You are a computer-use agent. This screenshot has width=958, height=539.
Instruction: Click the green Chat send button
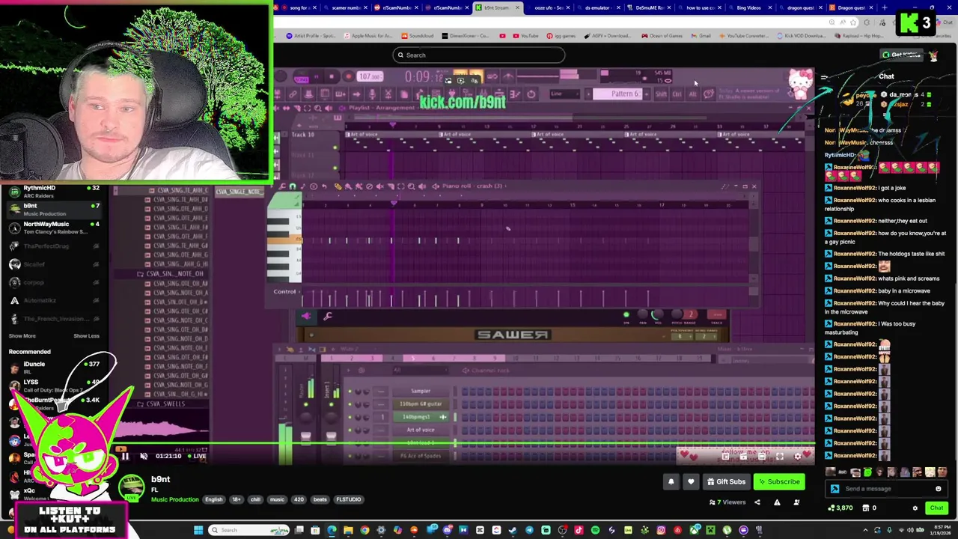tap(936, 508)
